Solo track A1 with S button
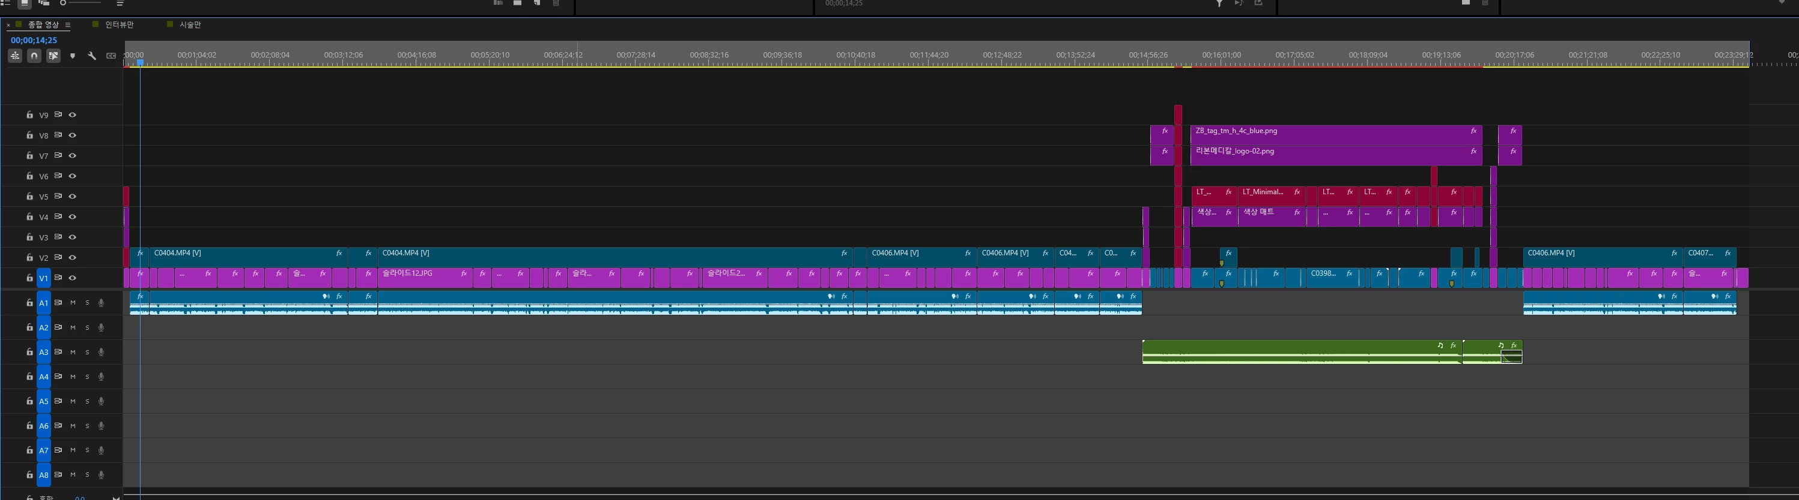This screenshot has height=500, width=1799. pos(87,303)
